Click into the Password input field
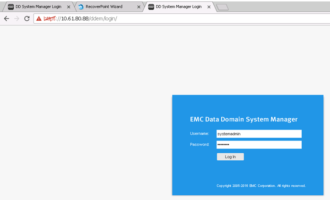The image size is (330, 200). [259, 145]
